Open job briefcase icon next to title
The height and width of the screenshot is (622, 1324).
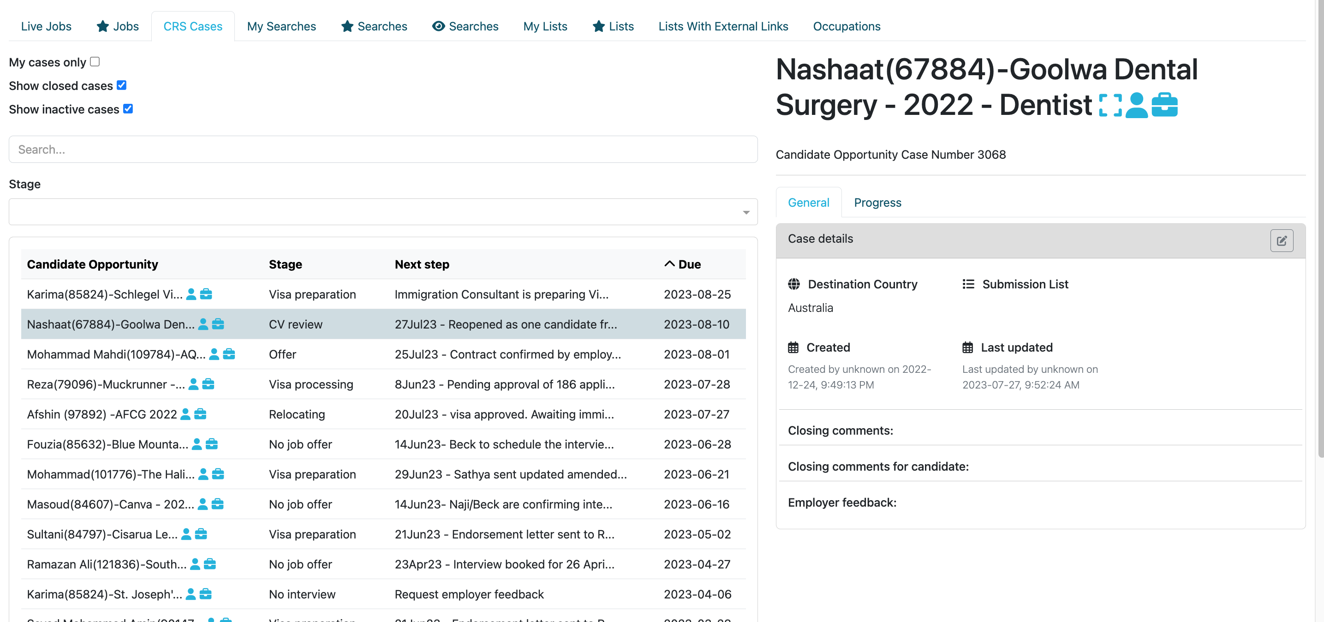tap(1164, 105)
